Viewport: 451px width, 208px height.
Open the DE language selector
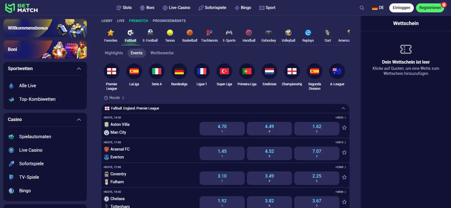coord(378,8)
